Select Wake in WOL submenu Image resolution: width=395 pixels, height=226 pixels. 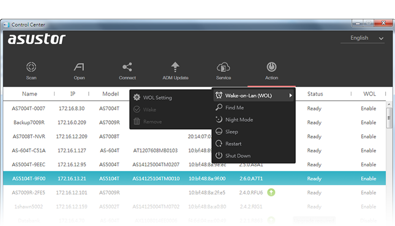[145, 109]
